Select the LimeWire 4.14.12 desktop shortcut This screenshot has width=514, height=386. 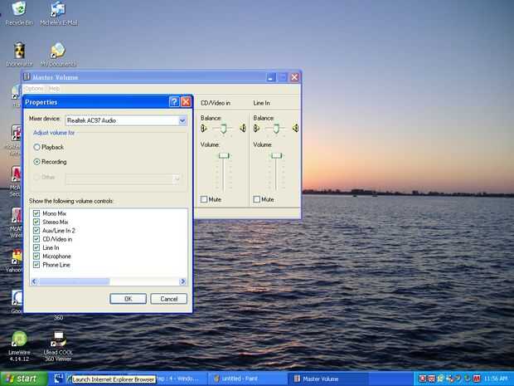[19, 346]
